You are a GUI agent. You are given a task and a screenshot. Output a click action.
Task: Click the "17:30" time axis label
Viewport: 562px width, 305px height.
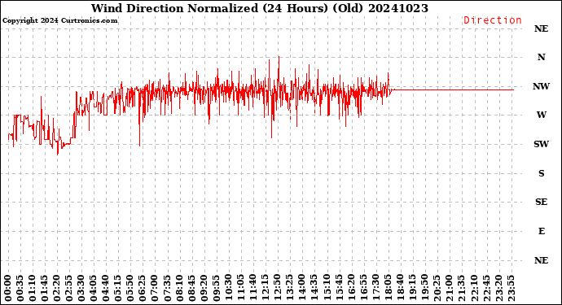(375, 289)
